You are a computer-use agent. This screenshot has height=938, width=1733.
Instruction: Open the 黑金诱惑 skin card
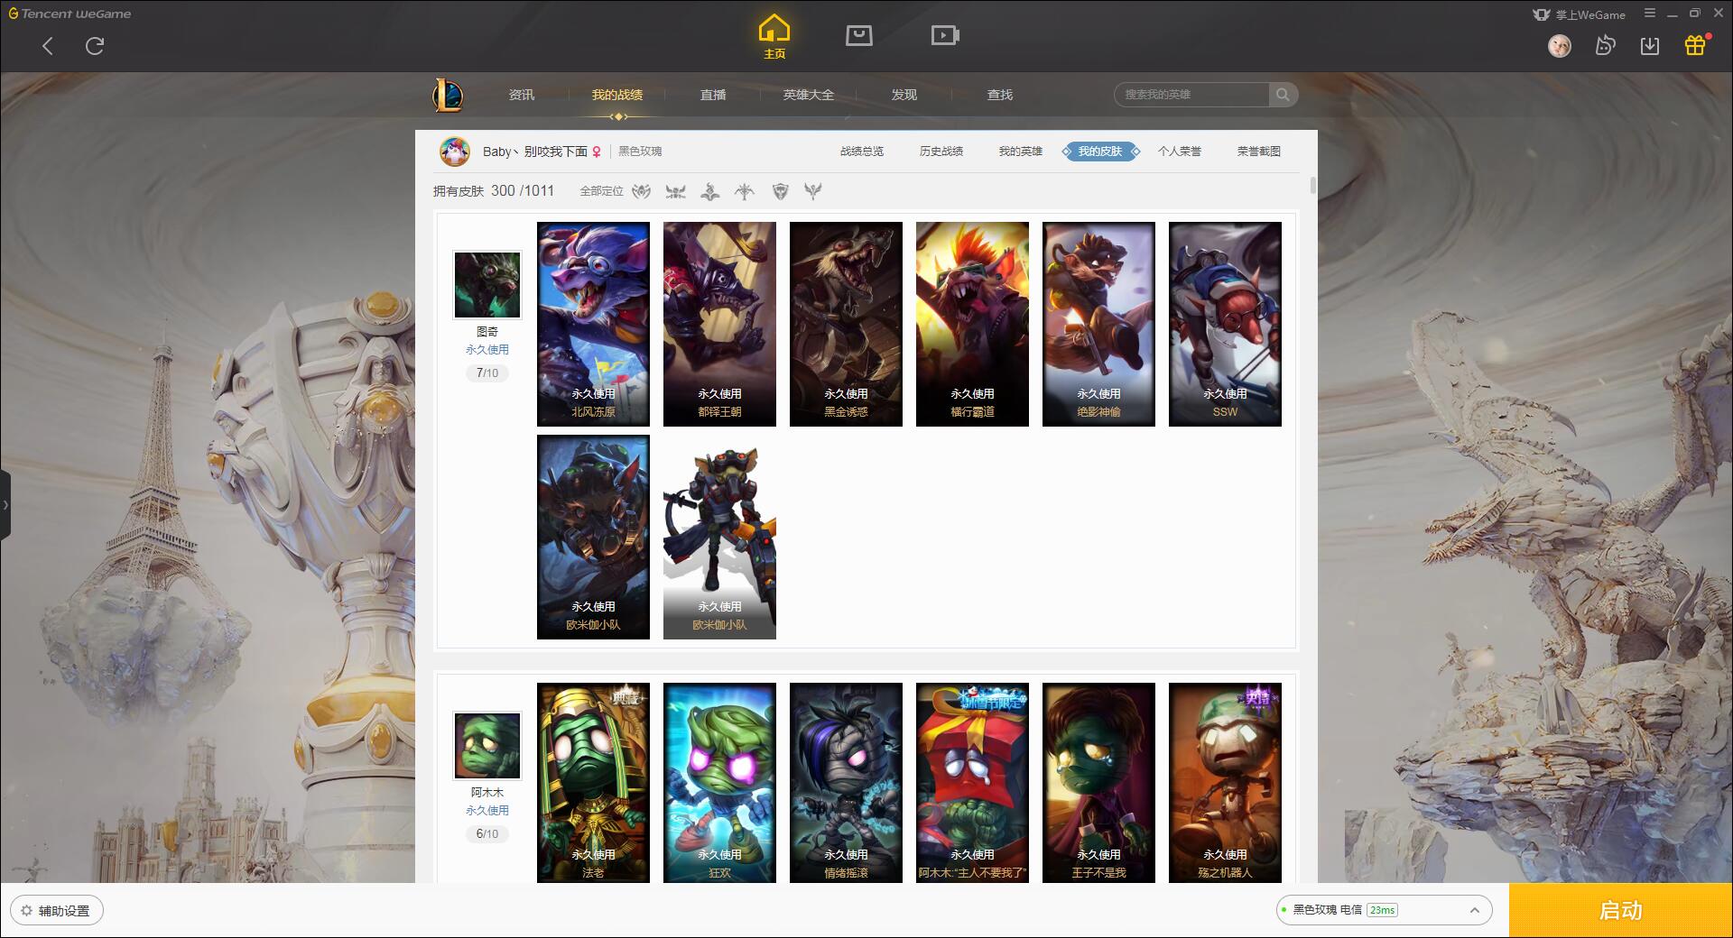(x=846, y=324)
